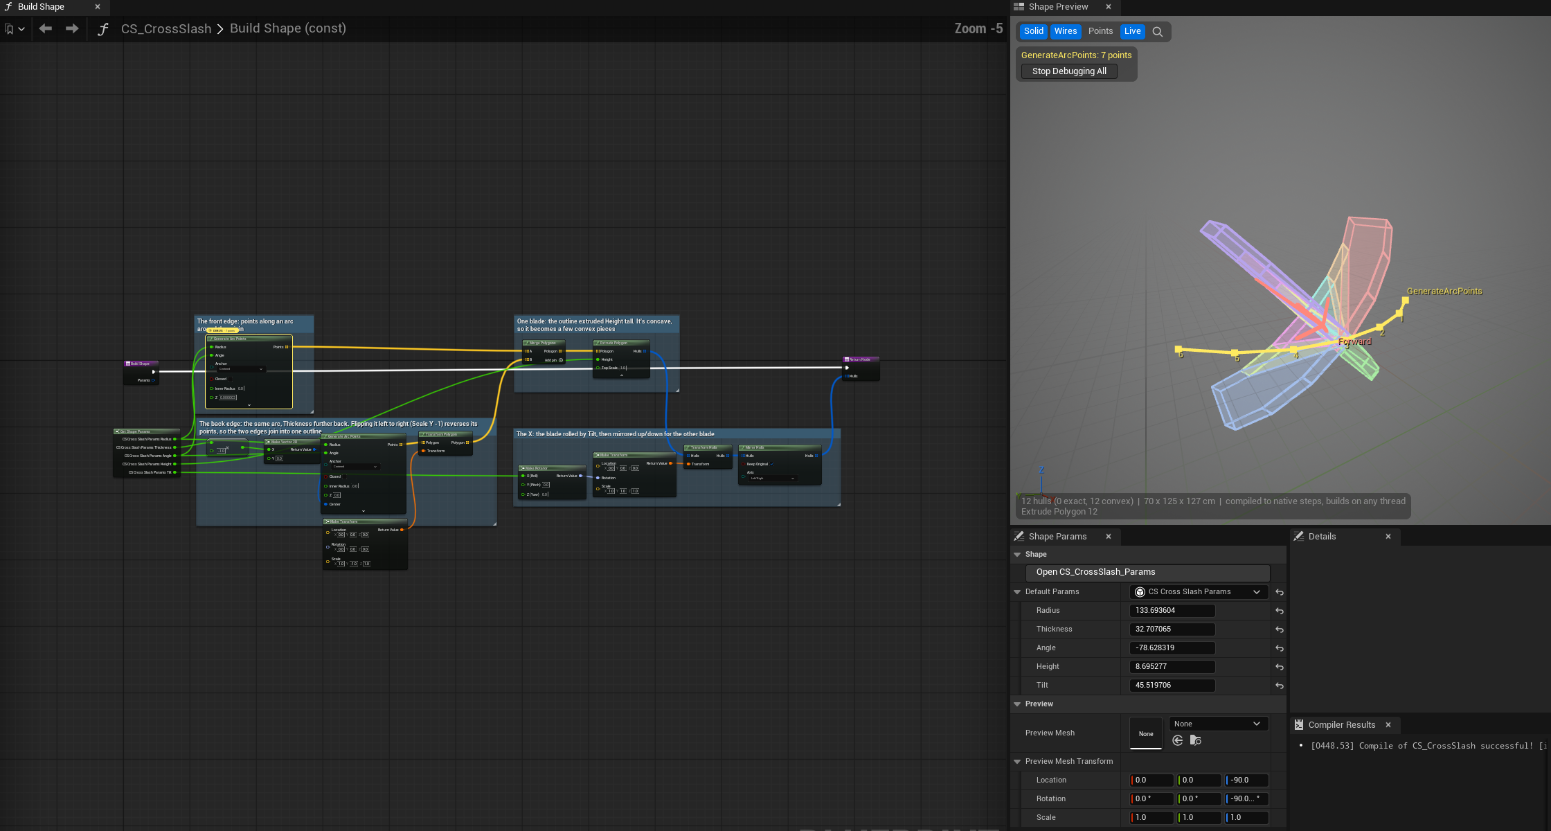The image size is (1551, 831).
Task: Enable the Points view mode
Action: tap(1100, 31)
